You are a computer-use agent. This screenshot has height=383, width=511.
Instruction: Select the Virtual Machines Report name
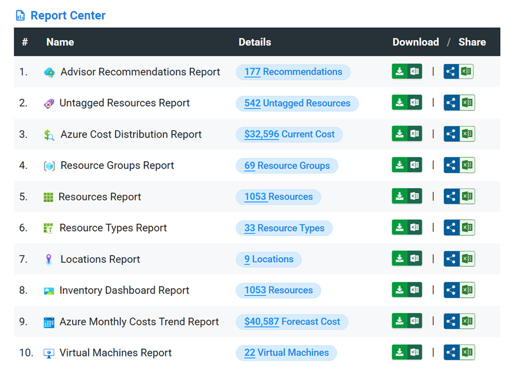115,353
